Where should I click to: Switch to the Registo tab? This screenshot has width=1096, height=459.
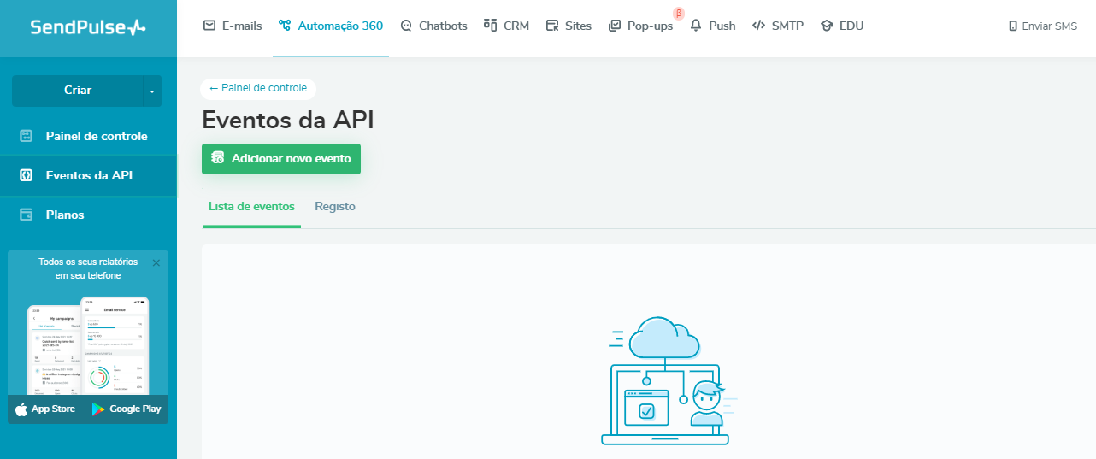(x=334, y=207)
